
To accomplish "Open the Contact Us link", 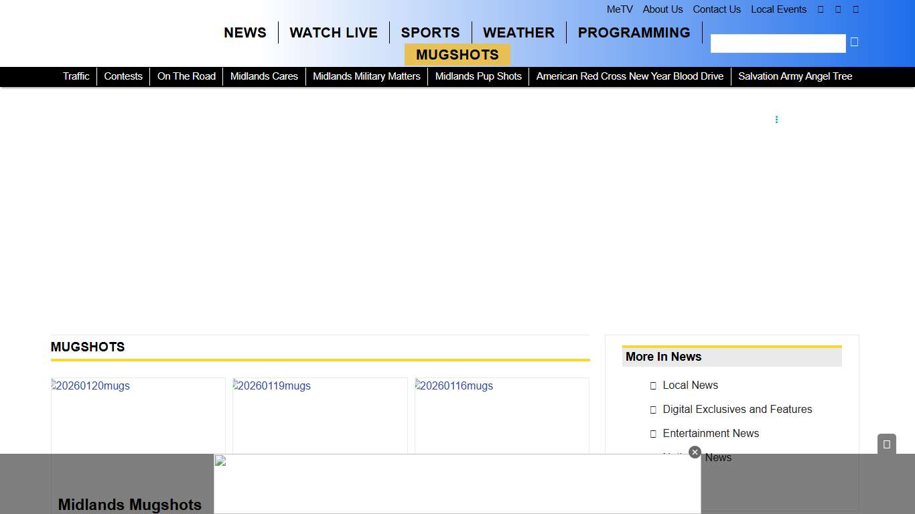I will pyautogui.click(x=716, y=9).
